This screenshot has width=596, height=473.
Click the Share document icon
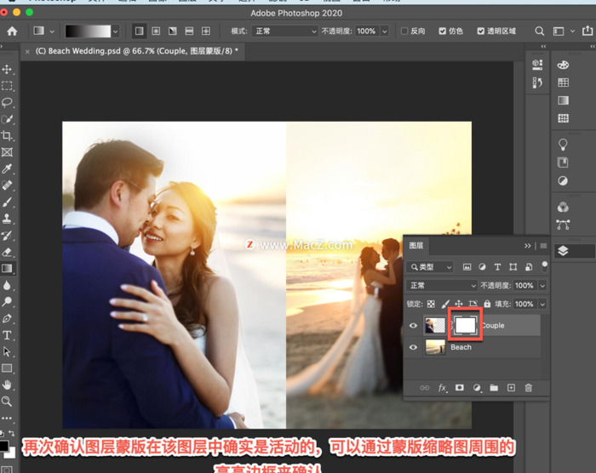[x=587, y=31]
